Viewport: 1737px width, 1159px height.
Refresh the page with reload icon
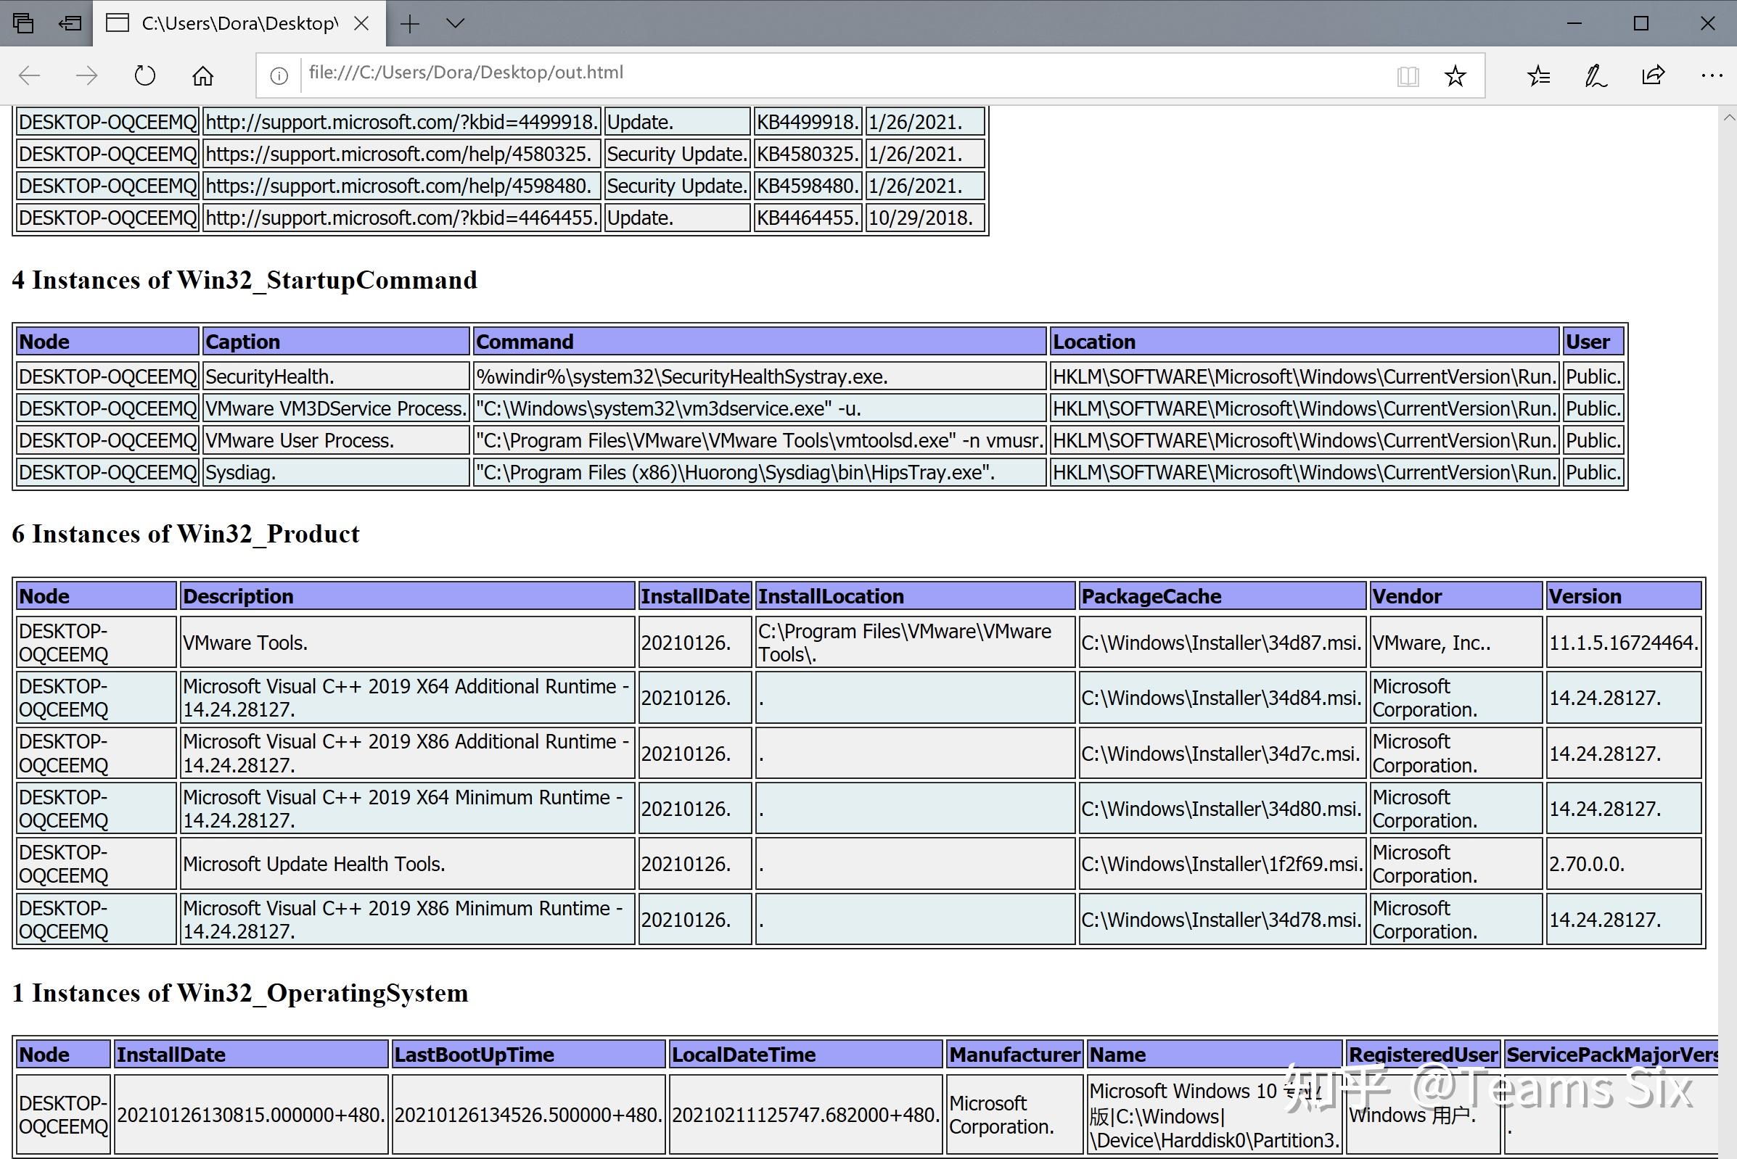click(x=145, y=75)
